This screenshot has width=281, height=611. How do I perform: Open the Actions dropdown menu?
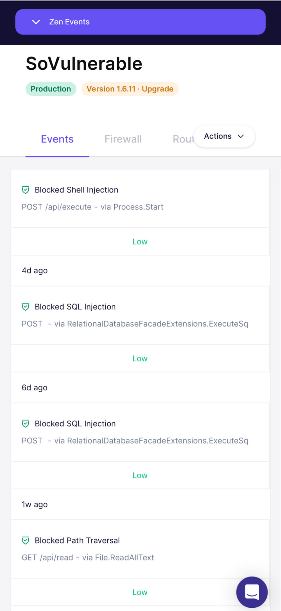[224, 136]
